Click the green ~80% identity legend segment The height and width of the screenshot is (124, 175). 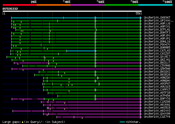click(121, 5)
